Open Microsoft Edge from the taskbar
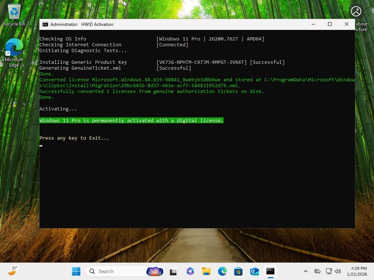 point(222,271)
